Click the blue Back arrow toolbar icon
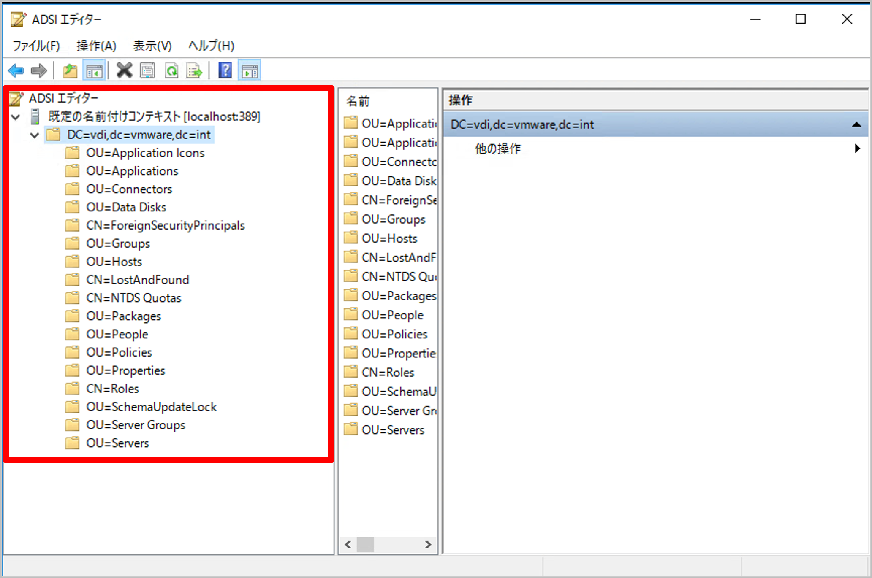872x578 pixels. pyautogui.click(x=16, y=70)
